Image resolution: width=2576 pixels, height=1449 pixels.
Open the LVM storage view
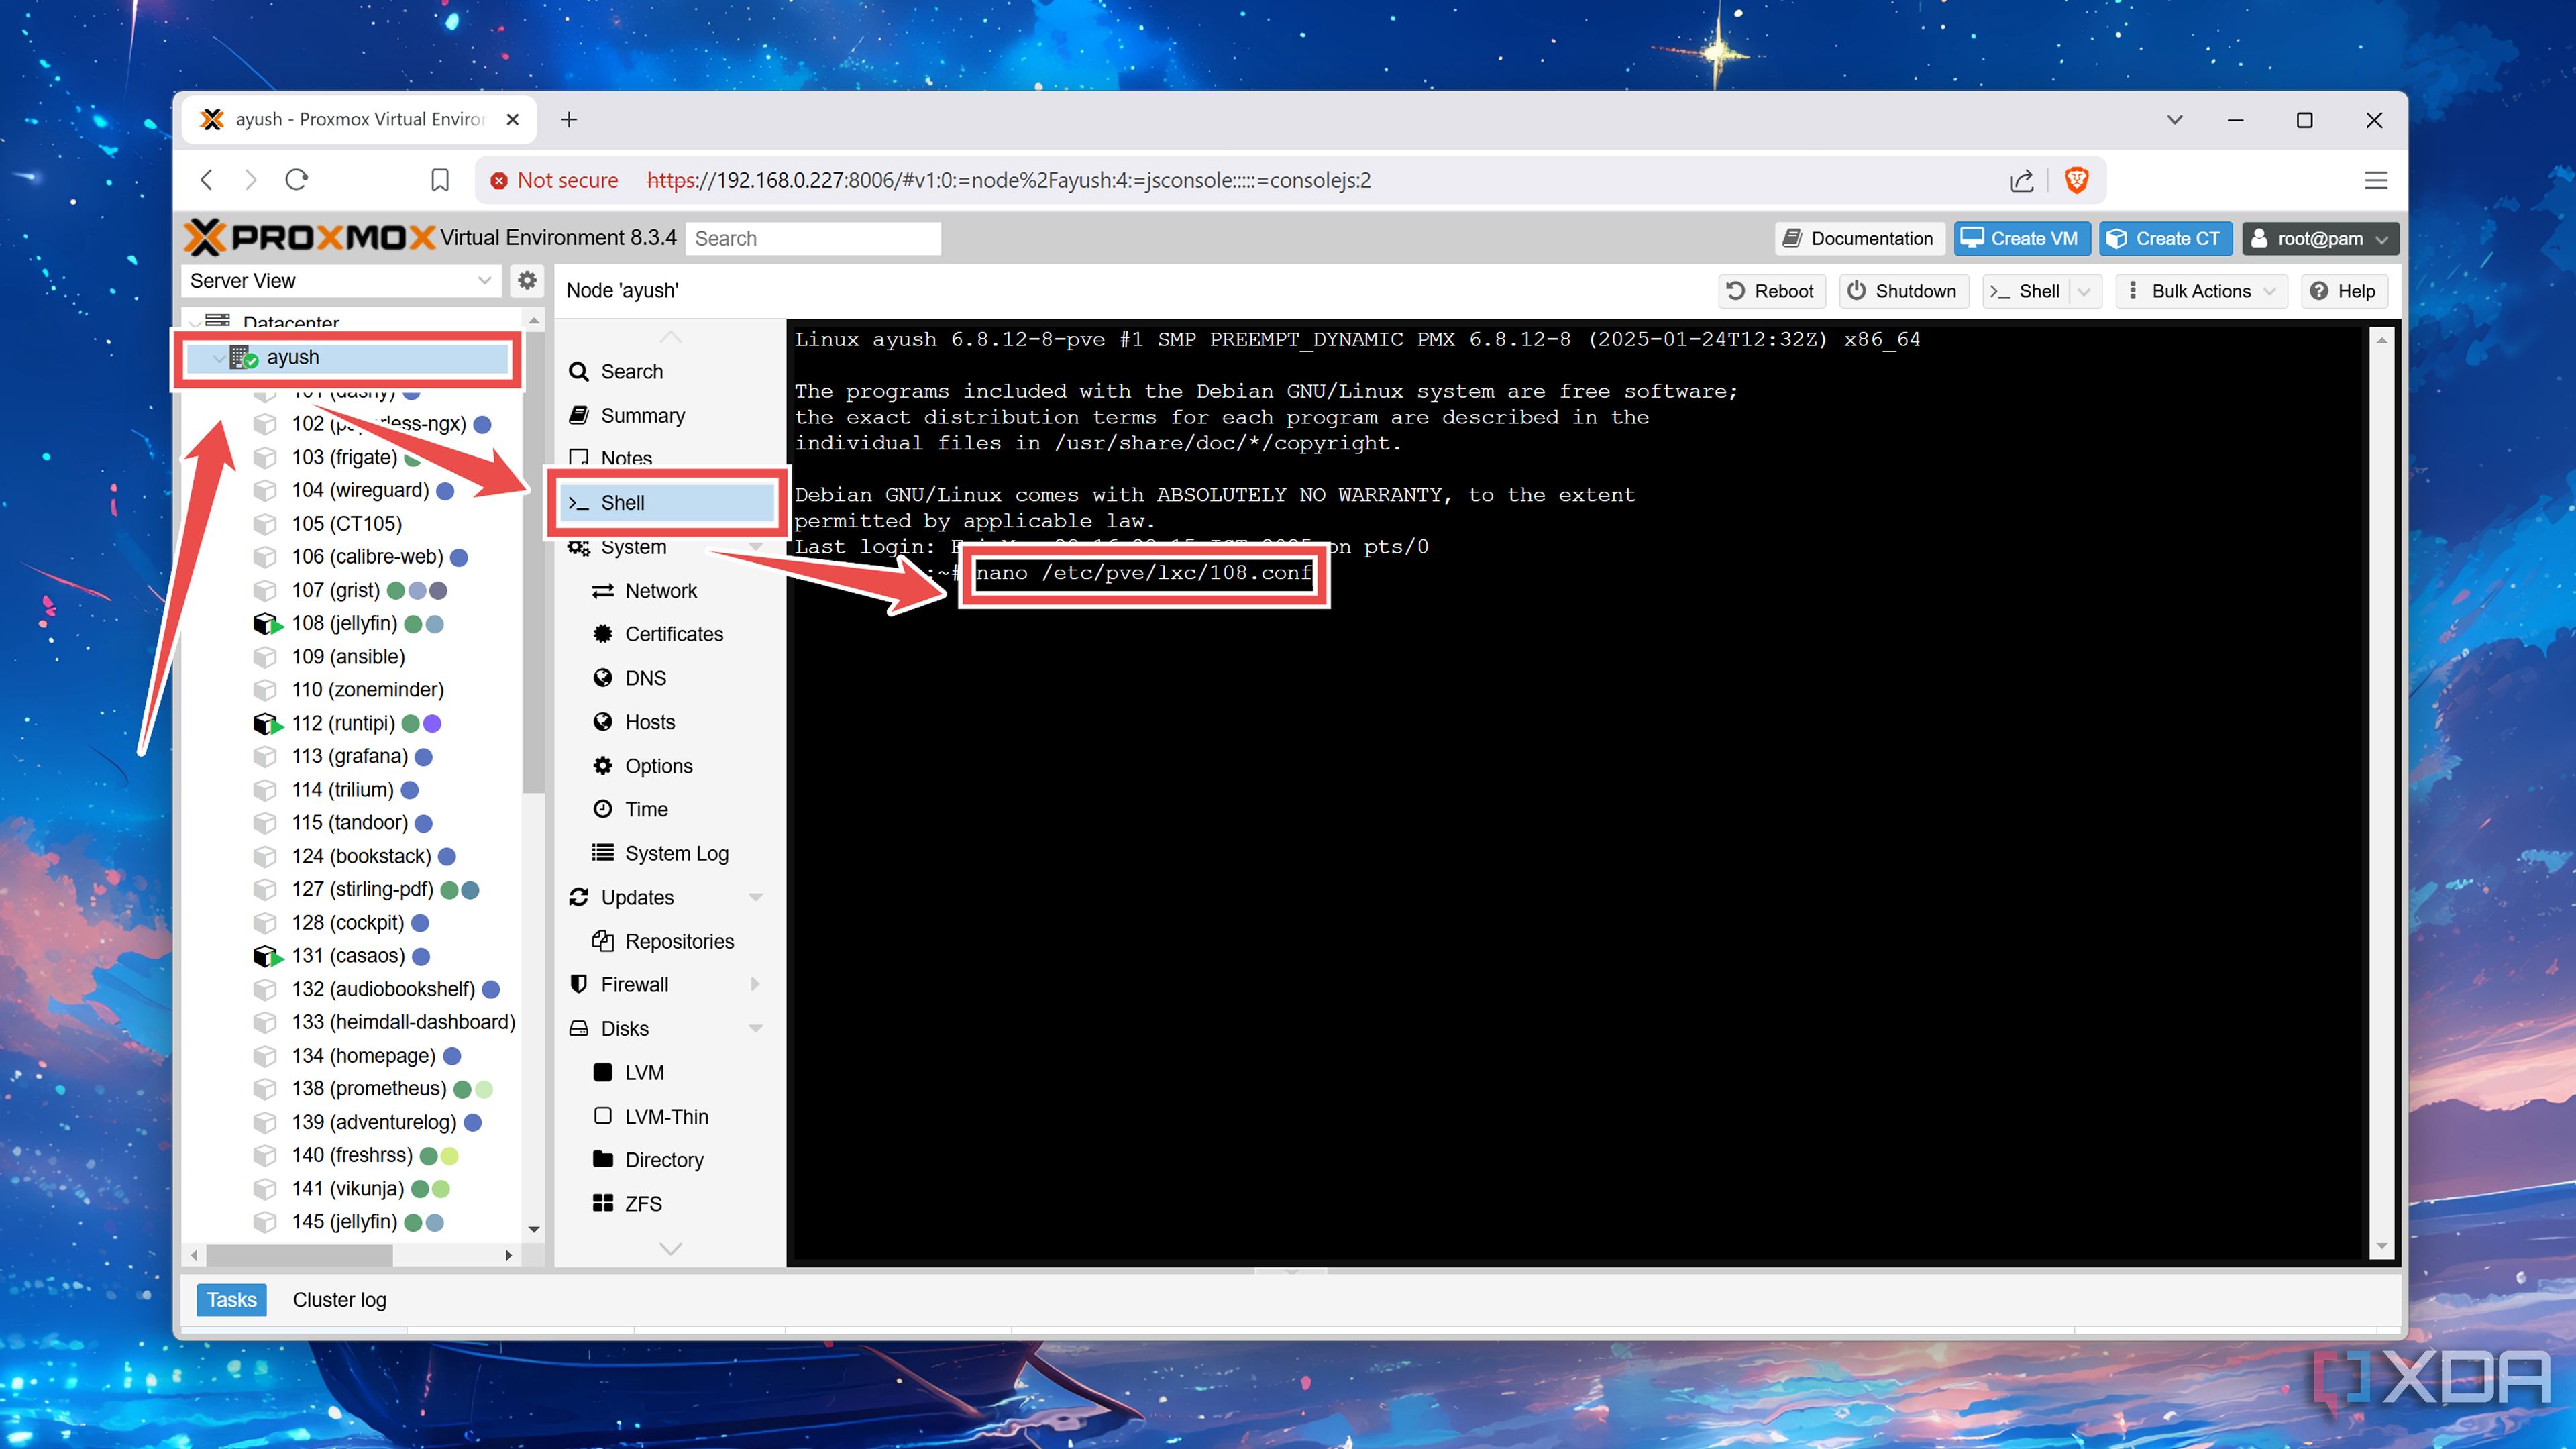[x=644, y=1071]
